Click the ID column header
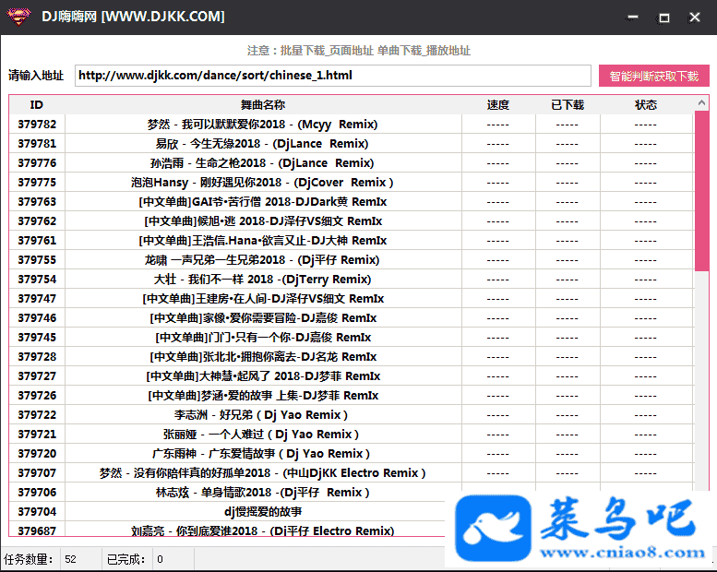The image size is (717, 572). [x=37, y=104]
